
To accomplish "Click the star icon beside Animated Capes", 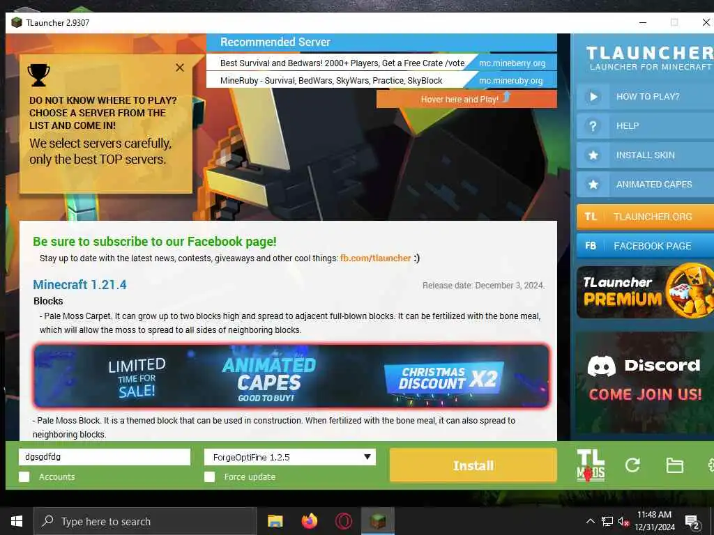I will 593,184.
